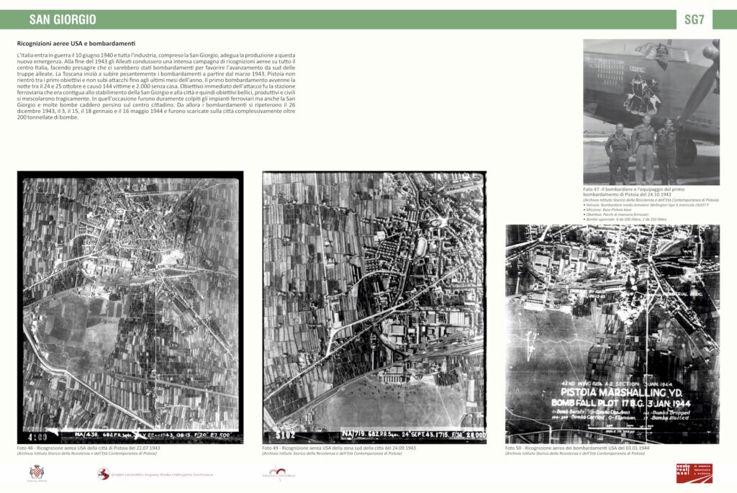Click the paragraph starting 'L'Italia entra in guerra'

click(x=156, y=86)
